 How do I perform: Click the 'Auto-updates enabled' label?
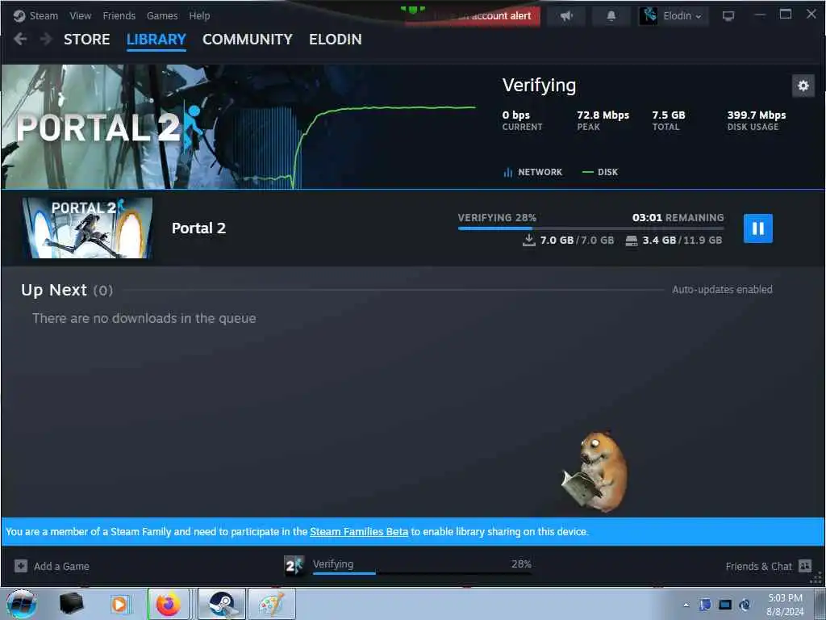coord(722,290)
